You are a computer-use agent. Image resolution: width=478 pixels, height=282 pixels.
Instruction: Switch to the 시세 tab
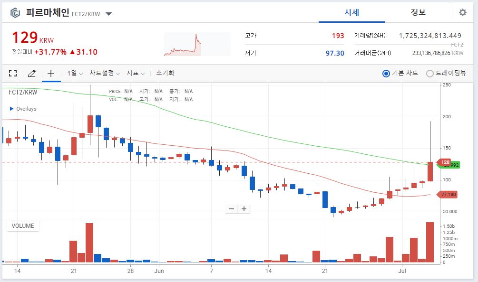point(352,12)
